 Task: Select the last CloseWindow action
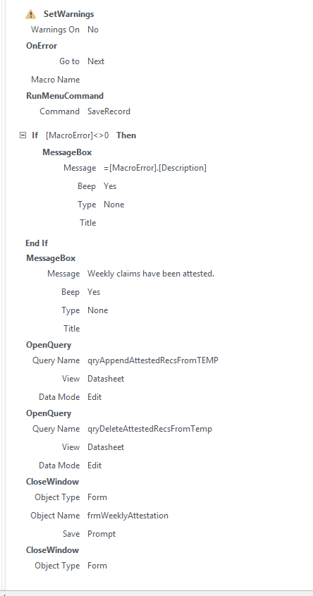click(x=52, y=550)
